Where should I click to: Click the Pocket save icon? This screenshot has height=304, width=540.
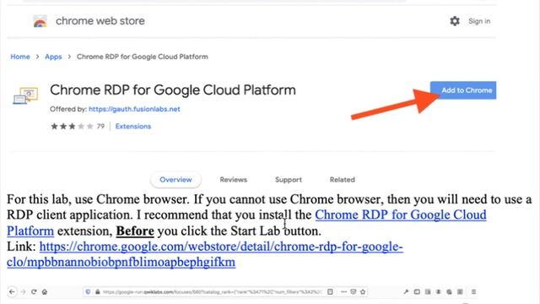coord(353,291)
